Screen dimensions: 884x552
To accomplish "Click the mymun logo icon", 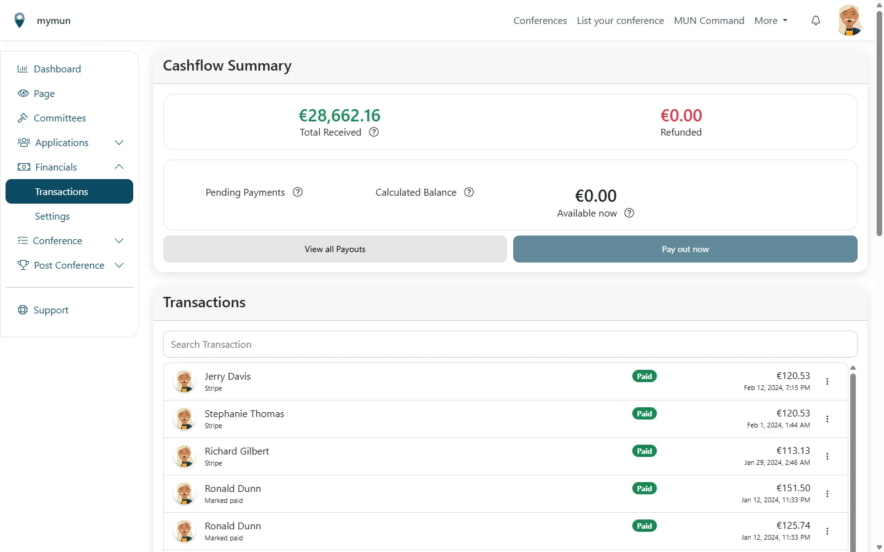I will [x=20, y=20].
